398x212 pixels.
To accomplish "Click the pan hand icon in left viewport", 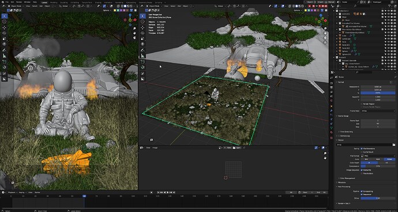I will [x=134, y=33].
